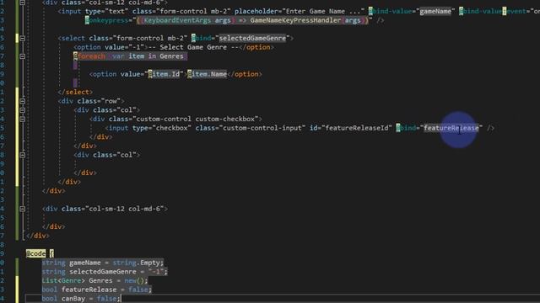Collapse the col-sm-12 col-md-6 div just above @code
The width and height of the screenshot is (540, 303).
(23, 209)
